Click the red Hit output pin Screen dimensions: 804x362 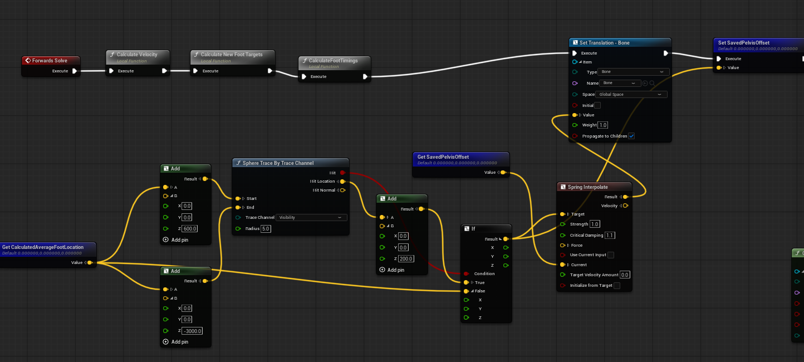(342, 173)
